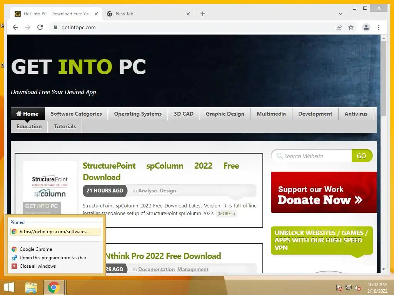The image size is (394, 295).
Task: Click the Unblock Websites VPN banner
Action: pyautogui.click(x=322, y=240)
